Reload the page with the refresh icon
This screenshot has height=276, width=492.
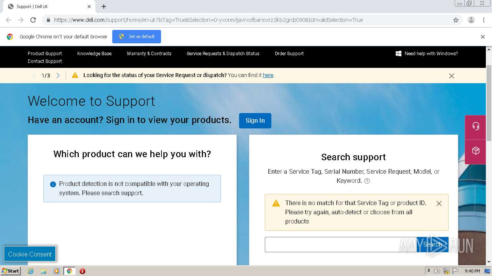coord(33,20)
